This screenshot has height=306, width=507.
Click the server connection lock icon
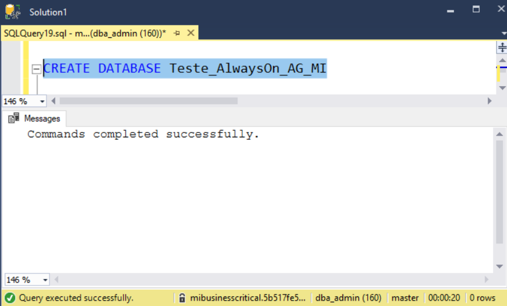tap(181, 298)
